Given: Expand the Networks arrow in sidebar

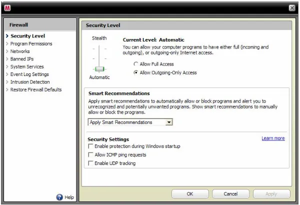Looking at the screenshot, I should (7, 51).
